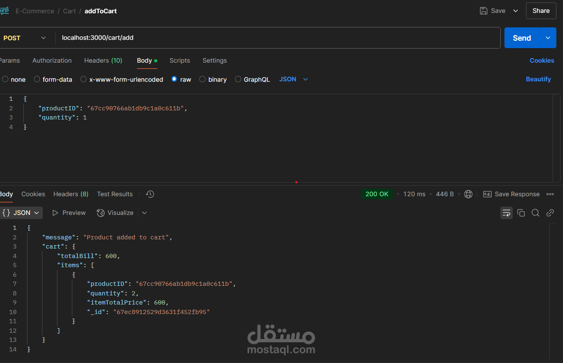Click the 200 OK status badge
Viewport: 563px width, 363px height.
(x=377, y=194)
